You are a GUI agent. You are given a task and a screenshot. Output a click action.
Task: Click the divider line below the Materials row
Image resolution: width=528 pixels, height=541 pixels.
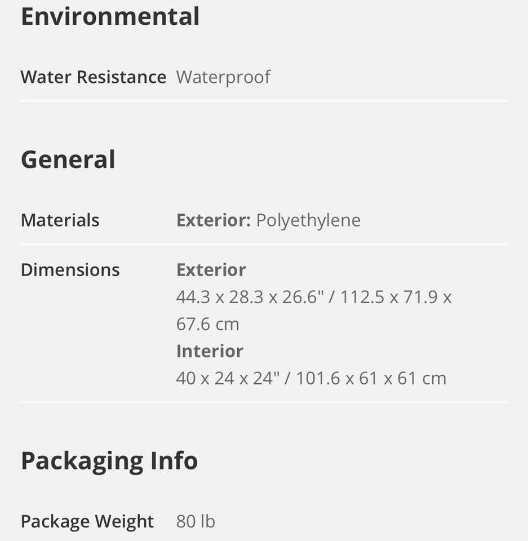(x=264, y=245)
